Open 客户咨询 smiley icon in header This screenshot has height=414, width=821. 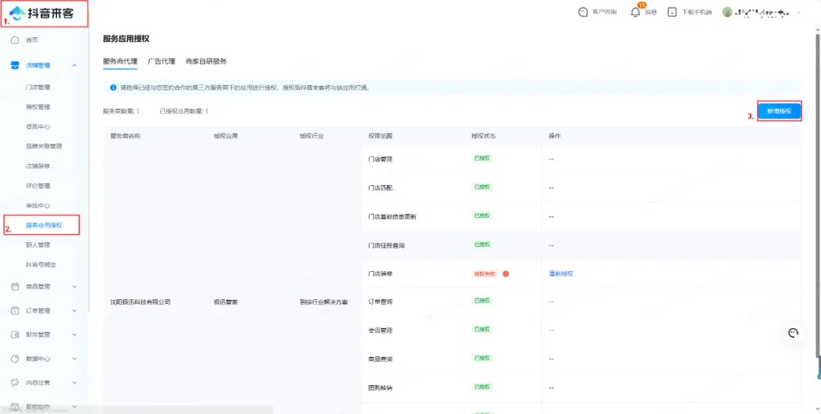[x=583, y=12]
